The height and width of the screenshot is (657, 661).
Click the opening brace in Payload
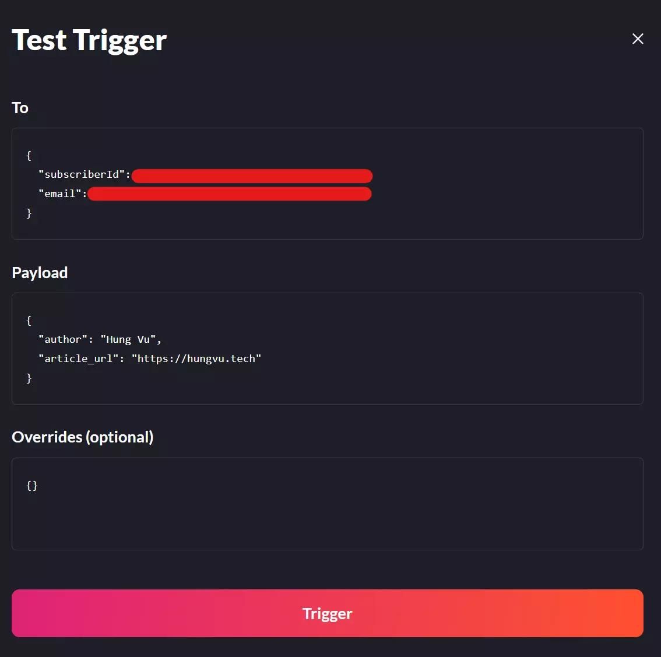click(x=29, y=319)
